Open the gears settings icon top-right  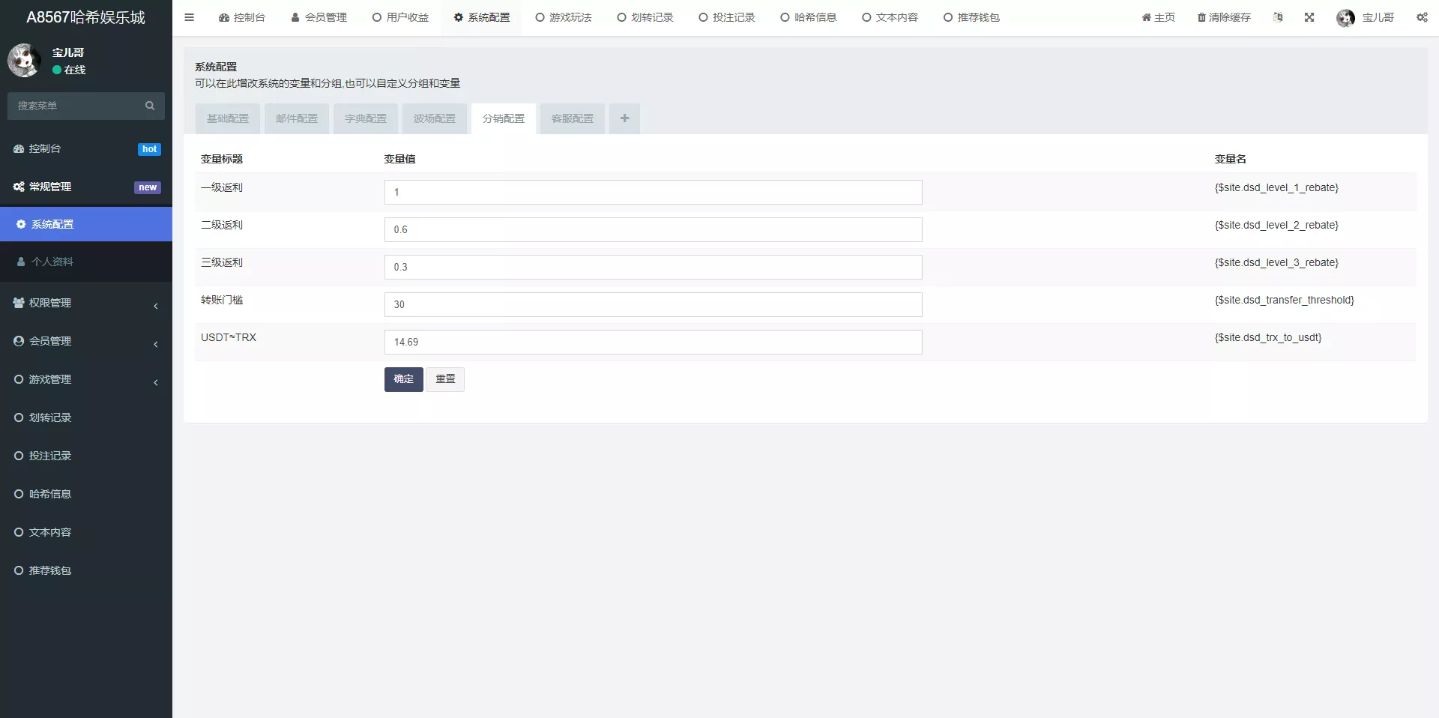(x=1422, y=16)
